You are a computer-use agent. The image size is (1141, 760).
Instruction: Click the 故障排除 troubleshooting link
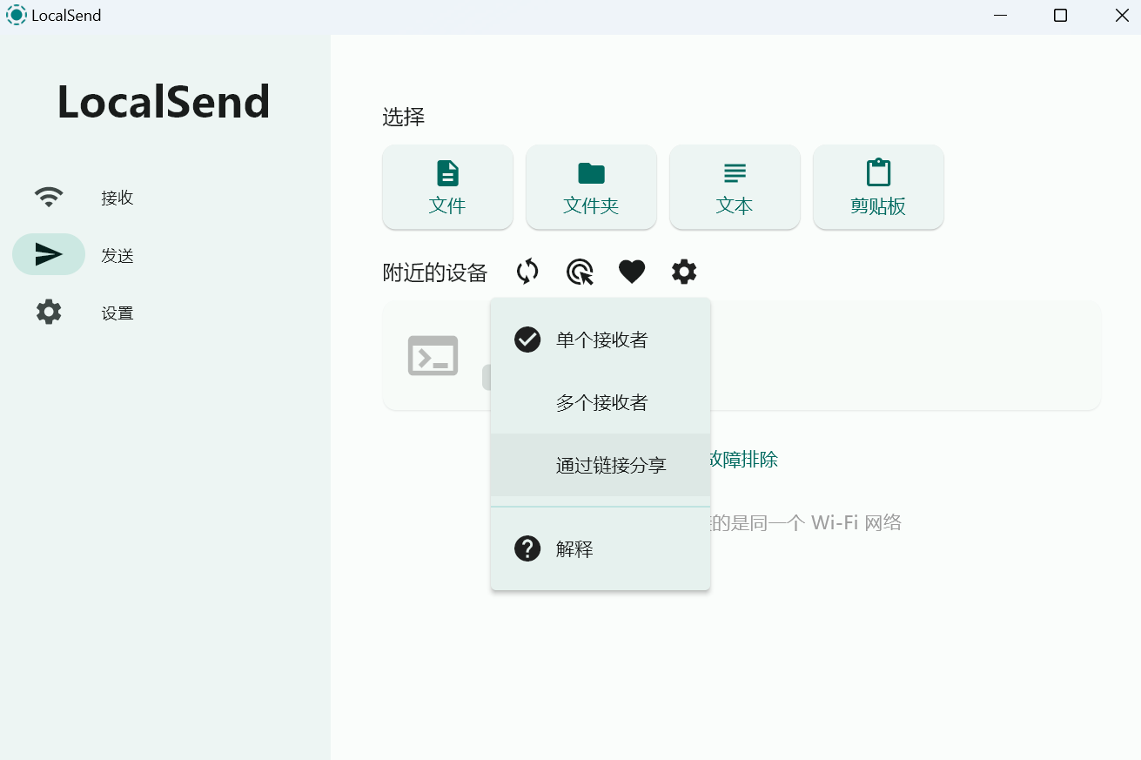[745, 460]
